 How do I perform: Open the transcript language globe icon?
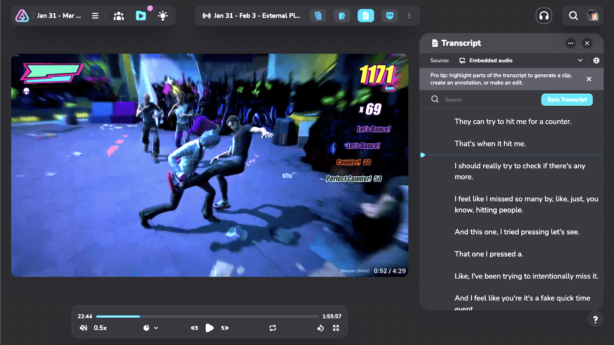point(596,60)
